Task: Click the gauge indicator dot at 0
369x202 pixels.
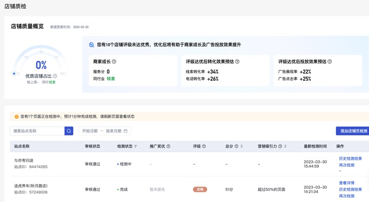Action: point(14,74)
